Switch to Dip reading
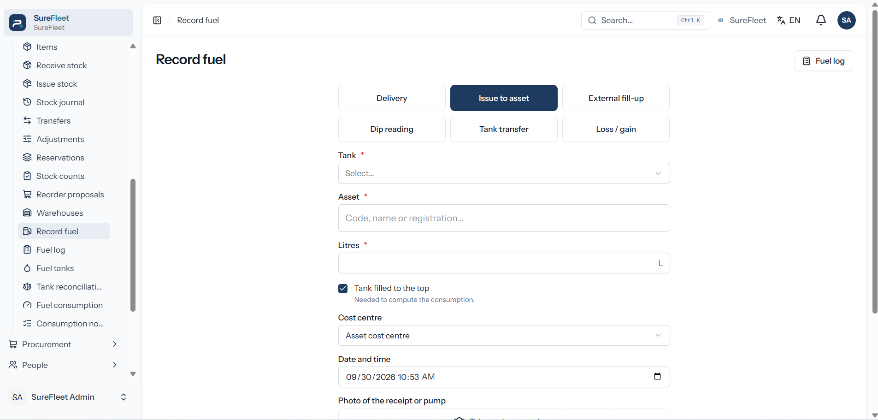Viewport: 878px width, 420px height. click(392, 129)
